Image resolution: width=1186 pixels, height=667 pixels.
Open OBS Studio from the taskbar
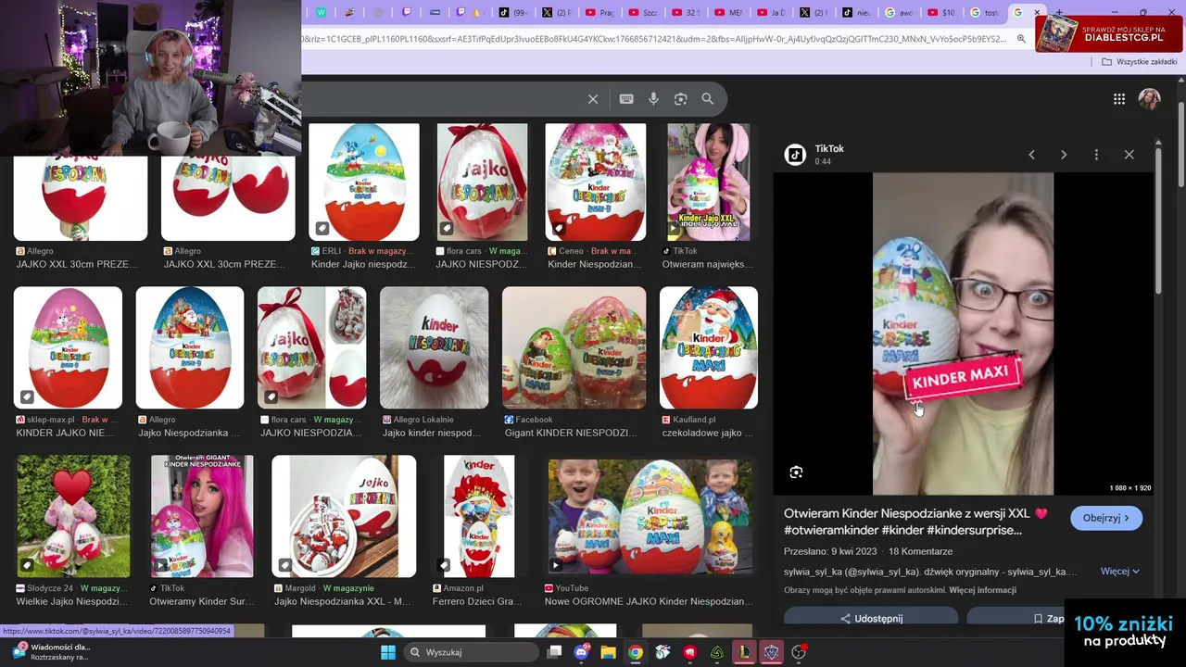[799, 652]
